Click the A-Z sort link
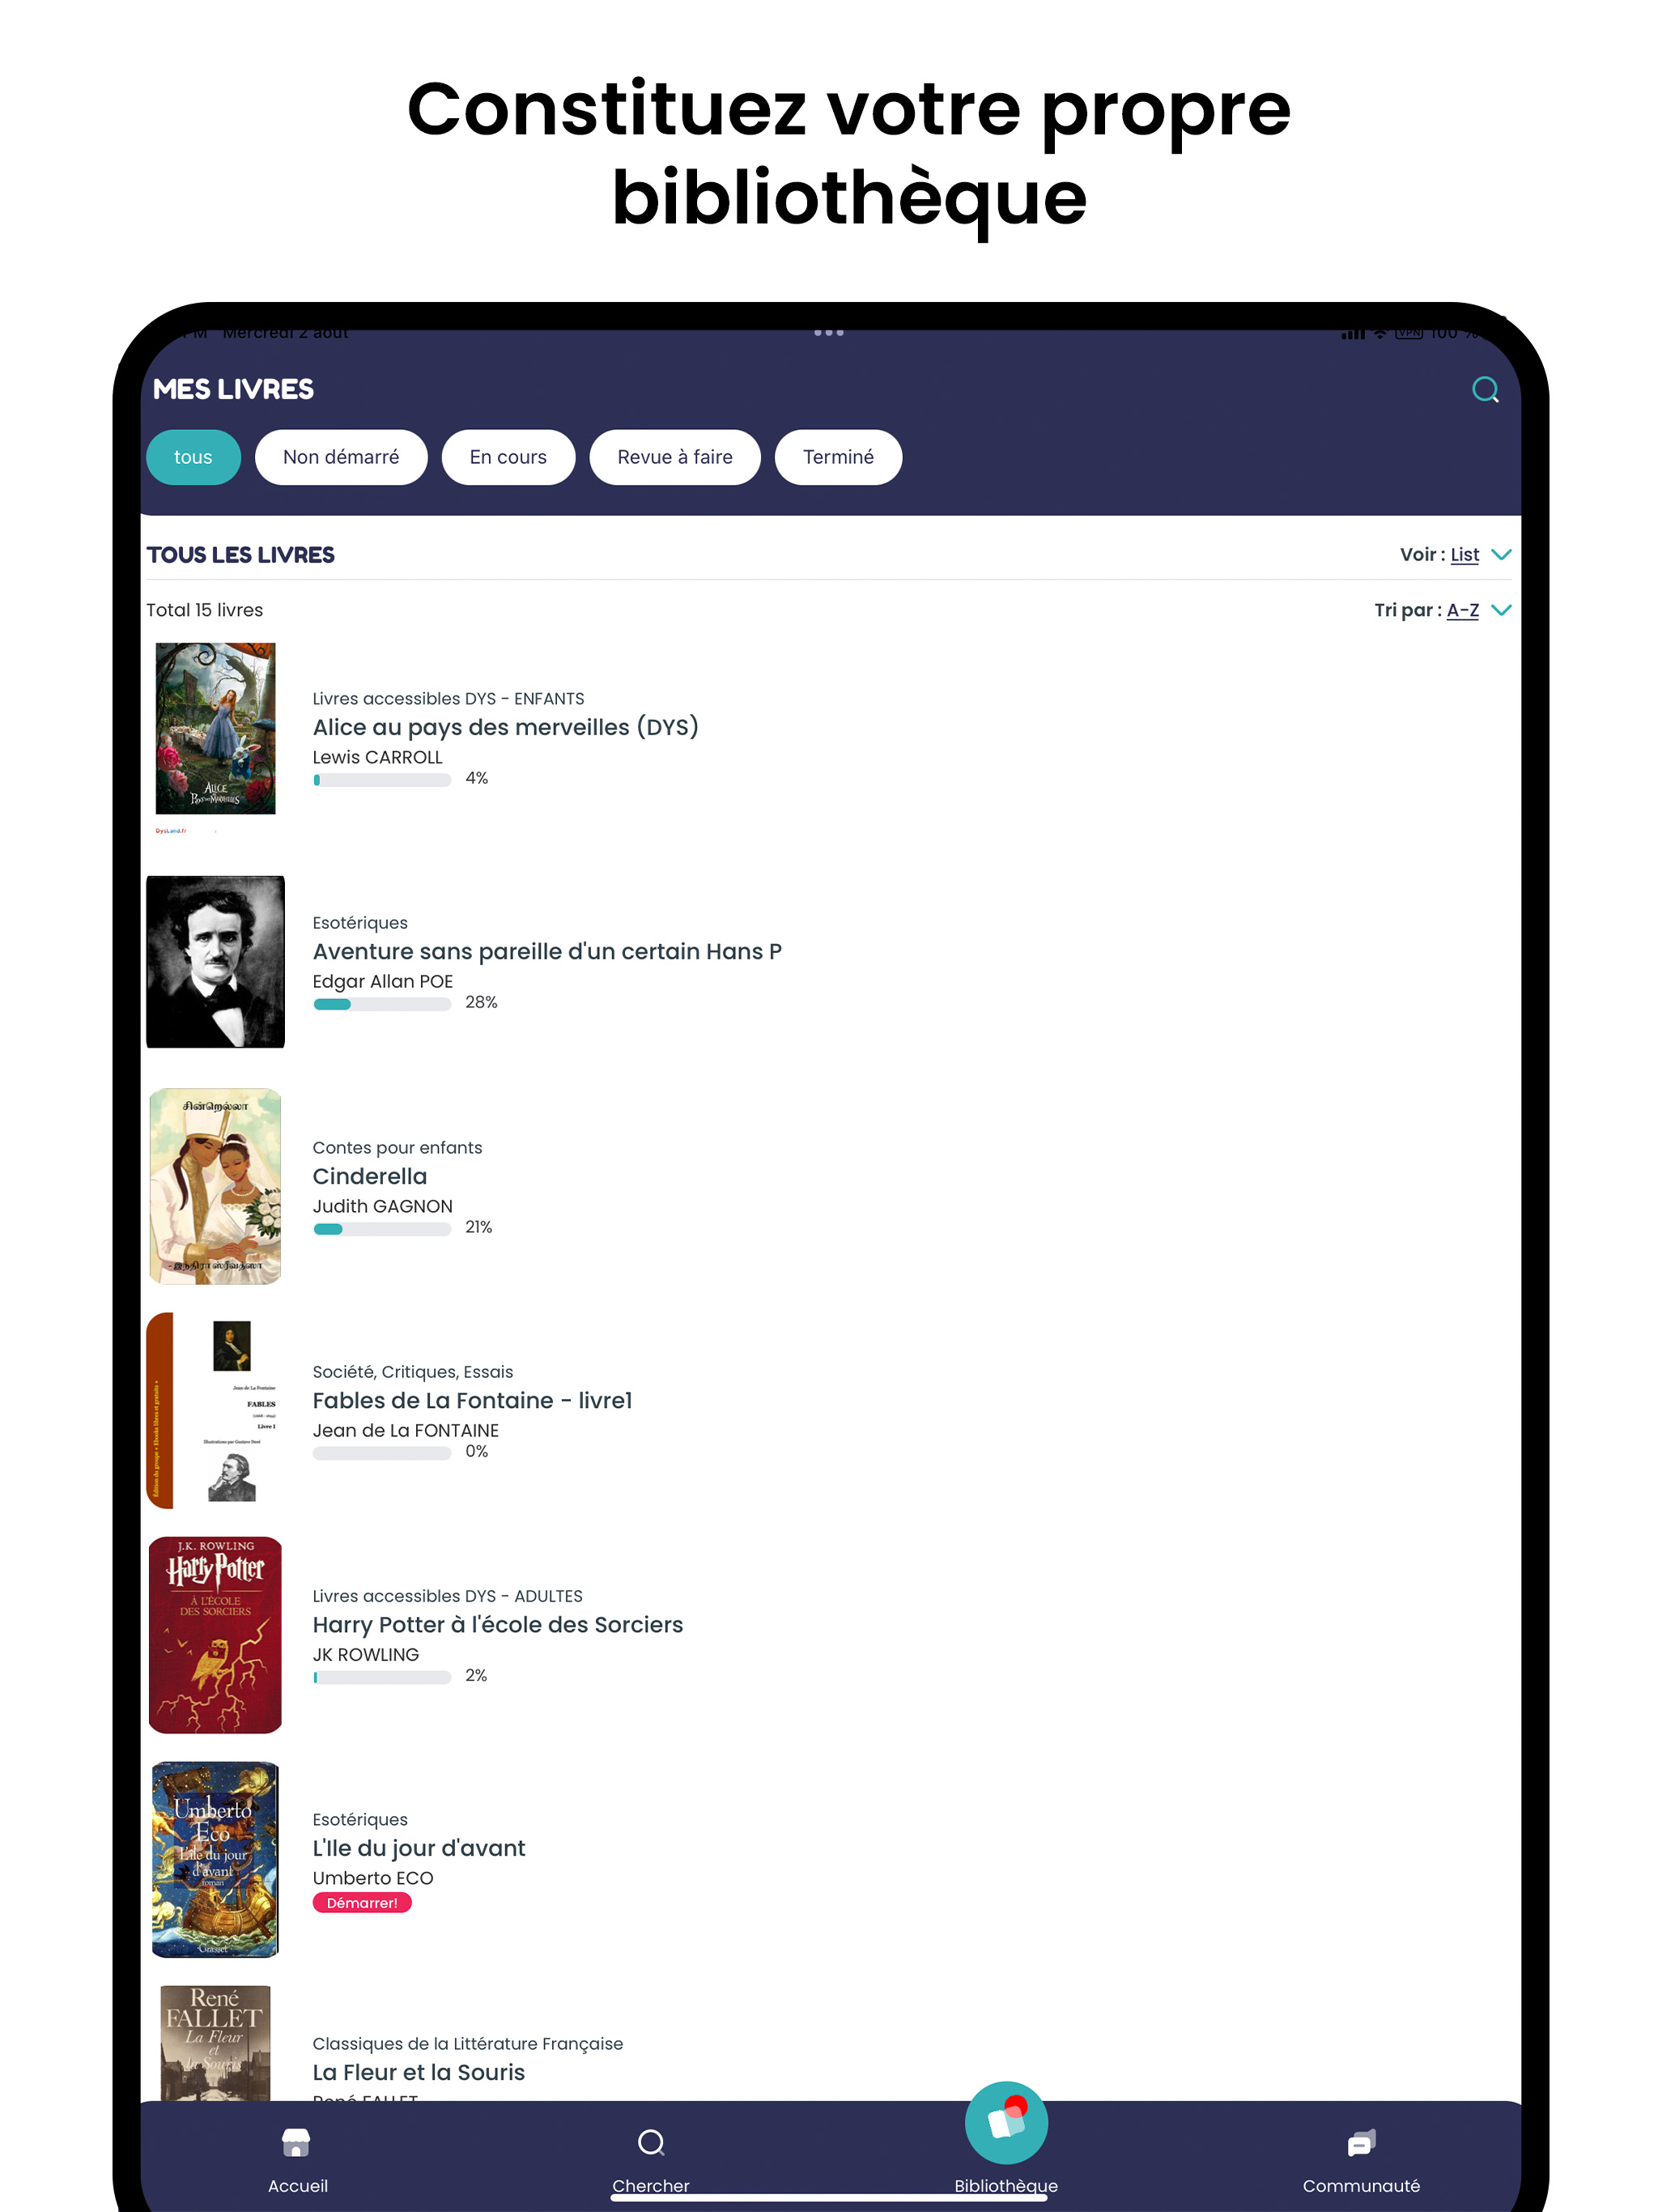The image size is (1658, 2212). [1462, 610]
